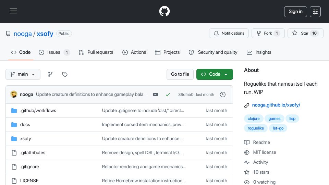This screenshot has height=185, width=329.
Task: View commit status green checkmark
Action: click(x=168, y=95)
